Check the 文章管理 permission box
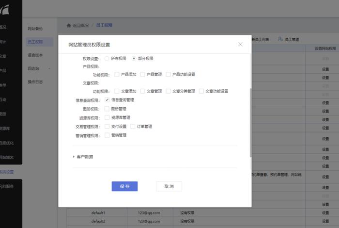This screenshot has height=228, width=339. (142, 91)
